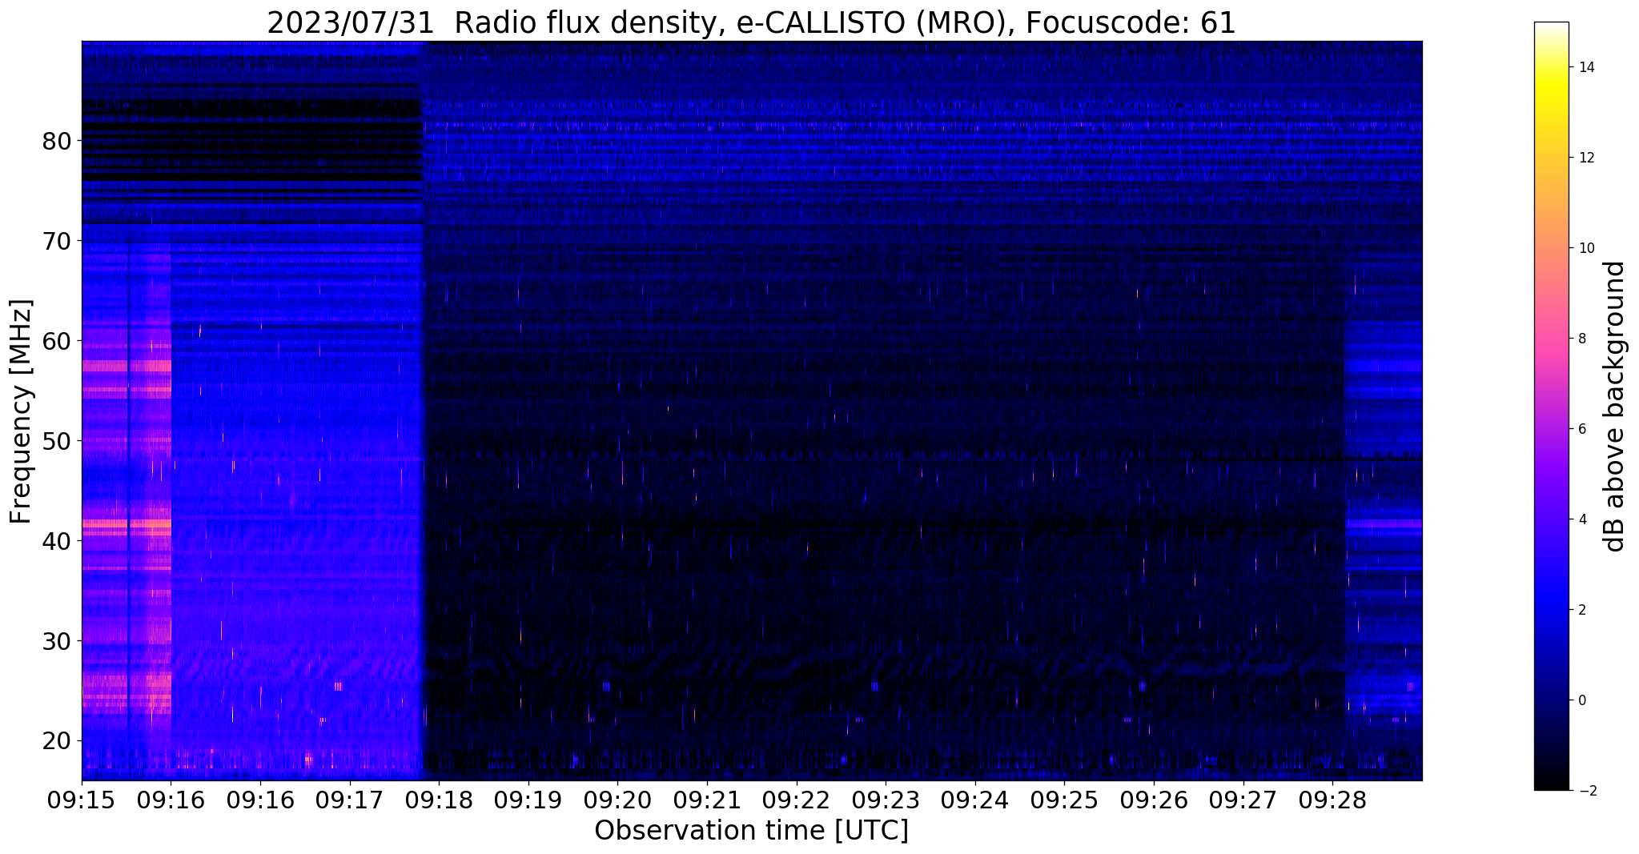Click the 09:17 time tick label
Image resolution: width=1639 pixels, height=854 pixels.
(x=349, y=800)
